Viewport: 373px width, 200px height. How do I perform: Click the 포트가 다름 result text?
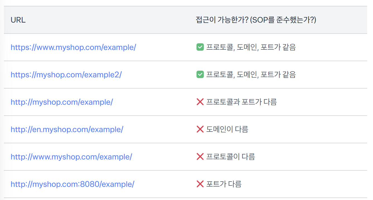coord(224,184)
